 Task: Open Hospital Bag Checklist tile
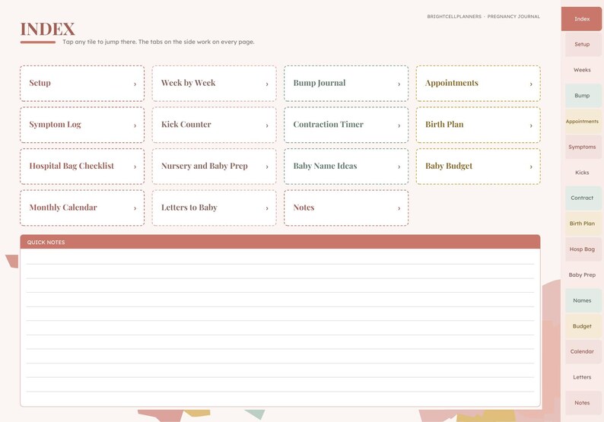pos(82,167)
